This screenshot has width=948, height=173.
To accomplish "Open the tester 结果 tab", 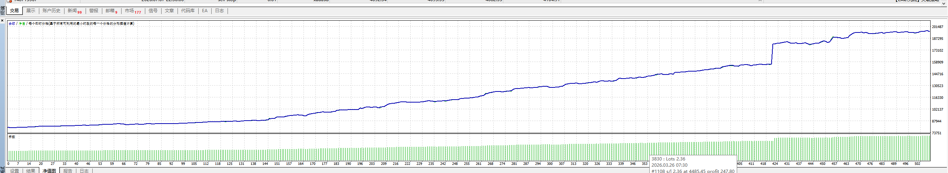I will click(31, 171).
